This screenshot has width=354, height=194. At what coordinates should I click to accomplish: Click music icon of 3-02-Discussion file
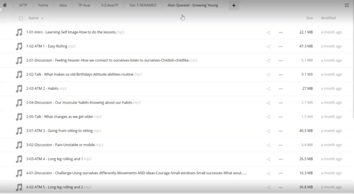[x=19, y=145]
